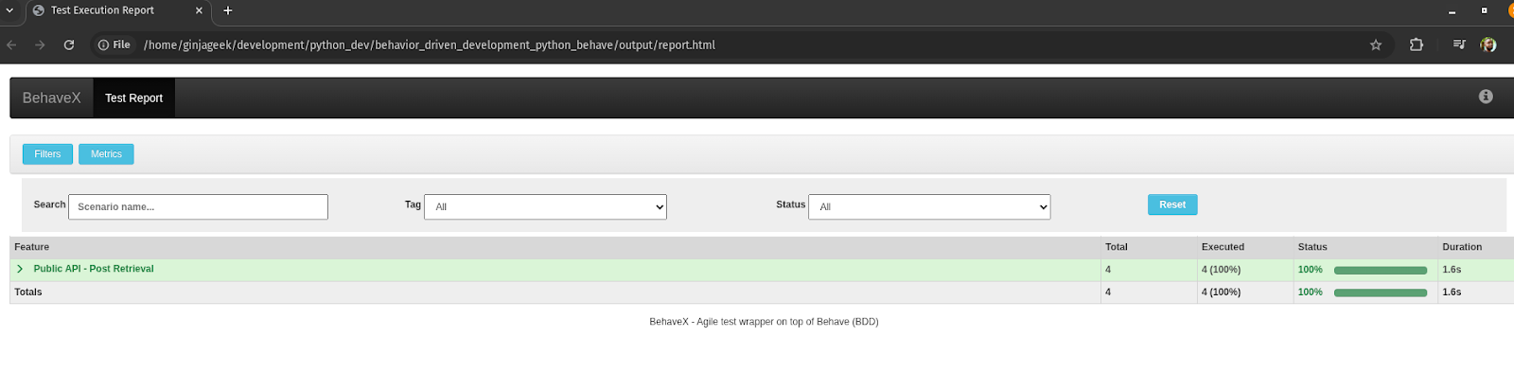Expand the Public API - Post Retrieval row
The width and height of the screenshot is (1514, 390).
coord(20,269)
